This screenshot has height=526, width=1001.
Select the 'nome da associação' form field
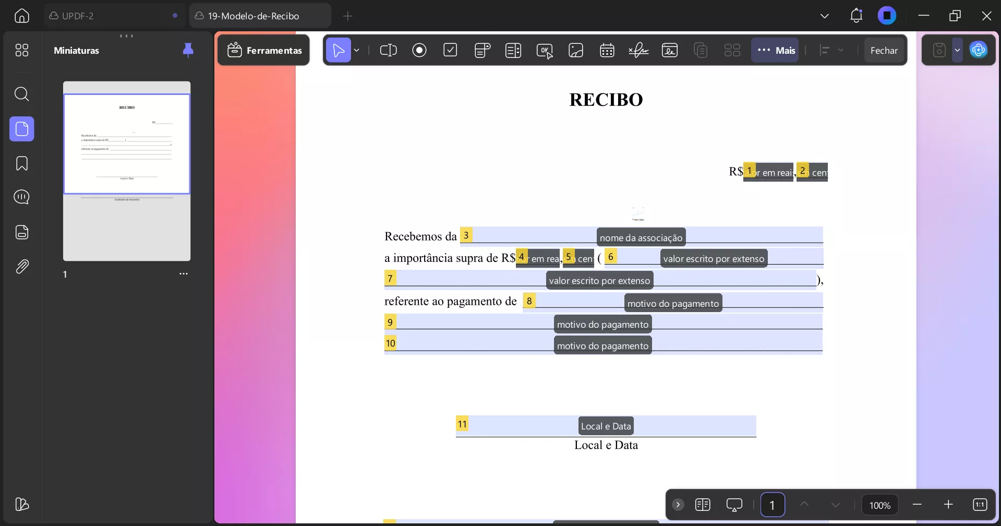[641, 235]
